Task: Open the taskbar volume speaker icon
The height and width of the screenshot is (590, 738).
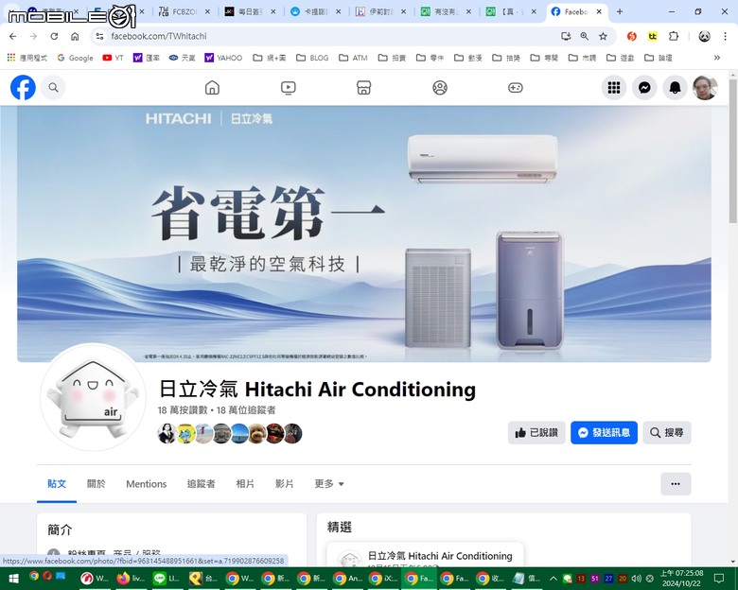Action: click(x=637, y=579)
